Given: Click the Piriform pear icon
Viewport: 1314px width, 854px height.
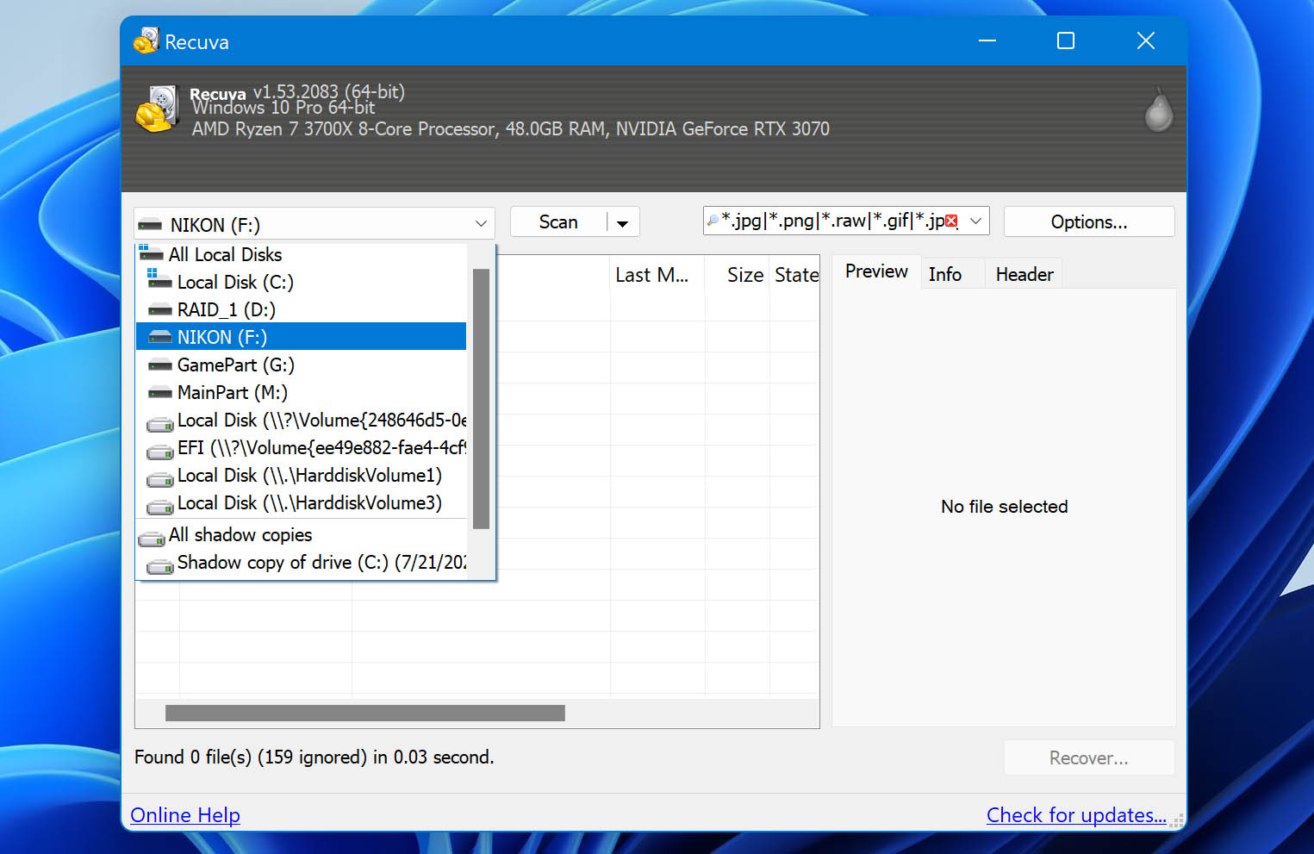Looking at the screenshot, I should 1158,110.
